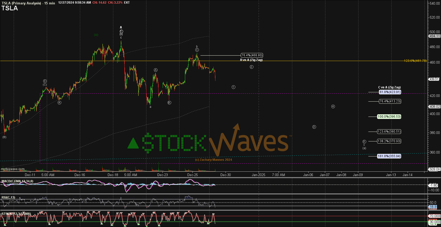Click the Jan-06 date on time axis

[308, 175]
